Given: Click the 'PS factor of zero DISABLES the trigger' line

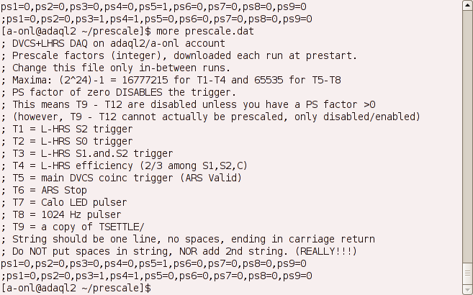Looking at the screenshot, I should 119,93.
